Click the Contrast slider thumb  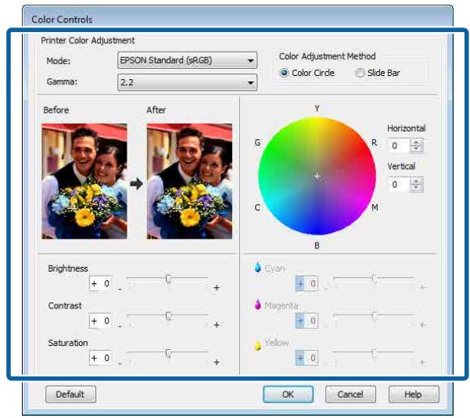(168, 316)
